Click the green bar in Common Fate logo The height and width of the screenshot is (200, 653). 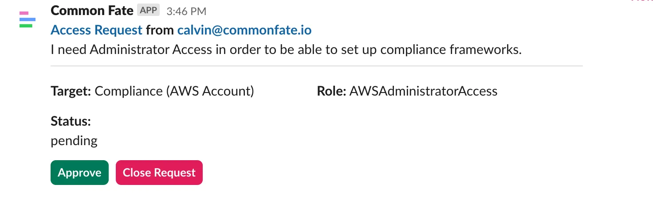pyautogui.click(x=26, y=26)
